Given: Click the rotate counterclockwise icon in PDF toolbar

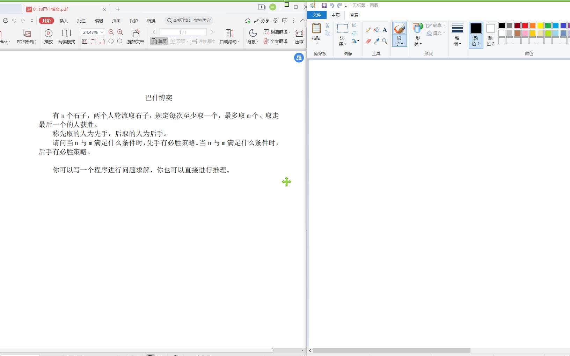Looking at the screenshot, I should [111, 41].
